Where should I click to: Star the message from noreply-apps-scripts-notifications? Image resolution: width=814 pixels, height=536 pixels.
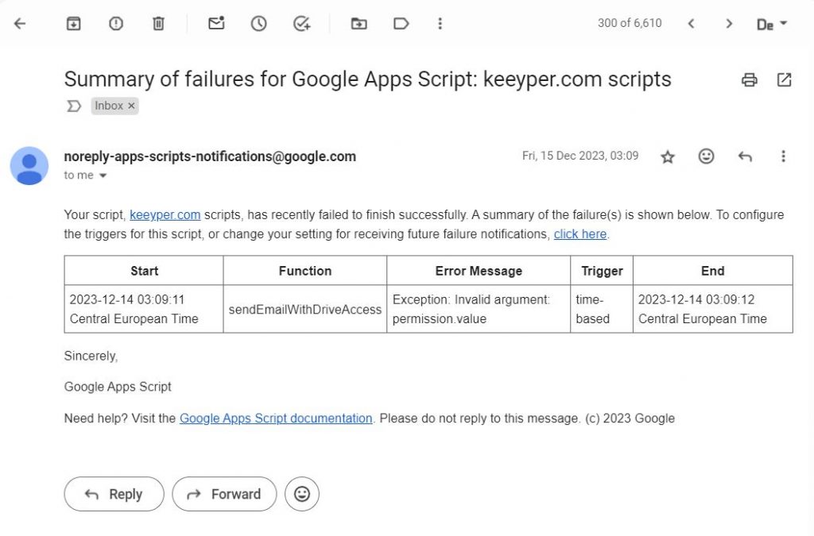click(x=668, y=156)
